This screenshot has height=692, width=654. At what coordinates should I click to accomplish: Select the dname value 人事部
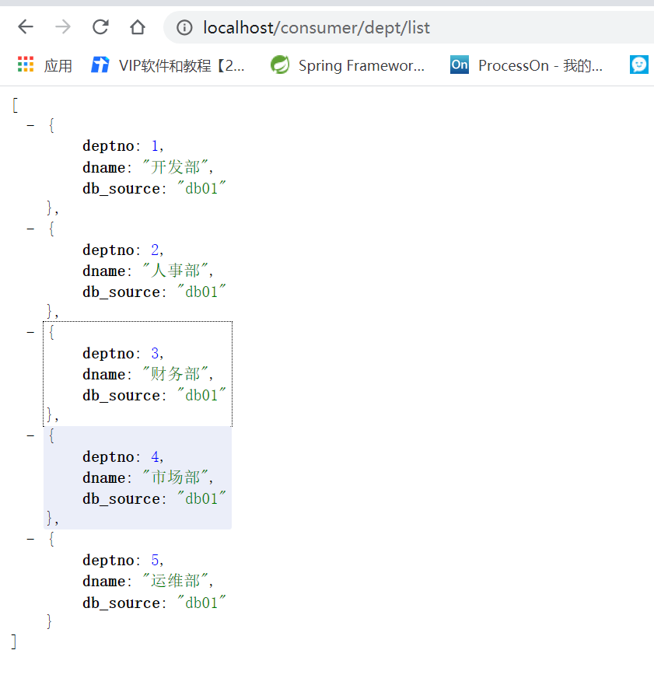point(175,270)
